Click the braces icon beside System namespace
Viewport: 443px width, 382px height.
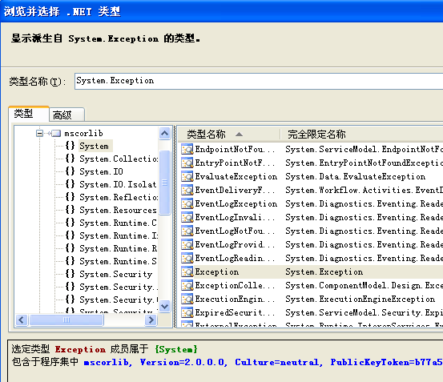pos(70,146)
